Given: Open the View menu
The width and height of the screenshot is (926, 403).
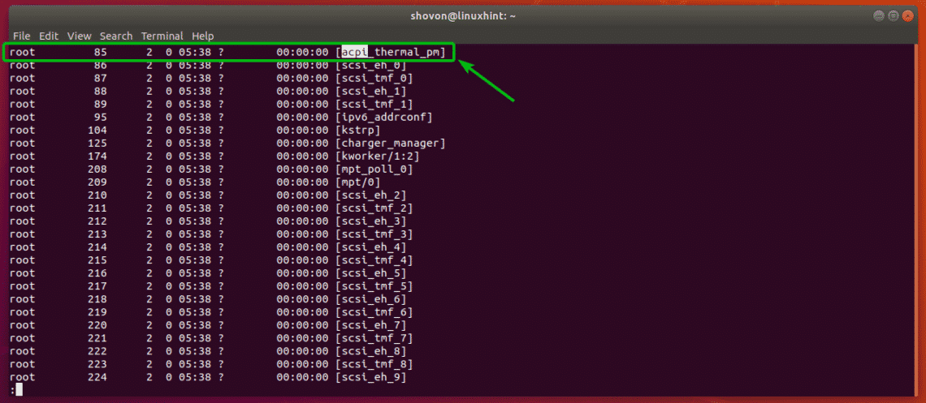Looking at the screenshot, I should coord(79,36).
